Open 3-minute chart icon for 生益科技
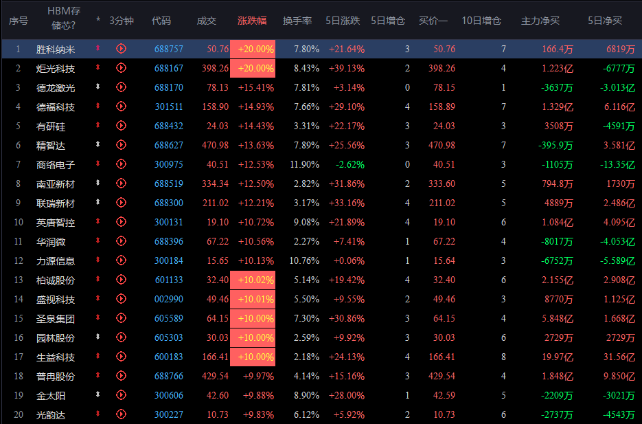Viewport: 642px width, 424px height. click(x=122, y=357)
